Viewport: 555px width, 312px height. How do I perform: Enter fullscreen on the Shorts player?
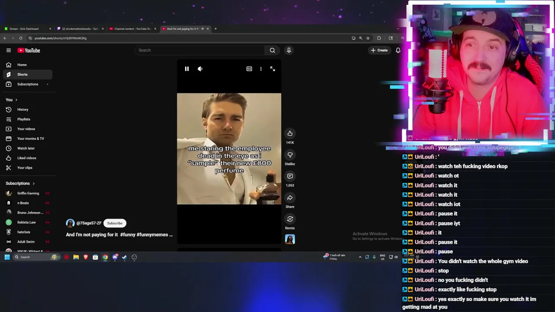click(x=272, y=69)
